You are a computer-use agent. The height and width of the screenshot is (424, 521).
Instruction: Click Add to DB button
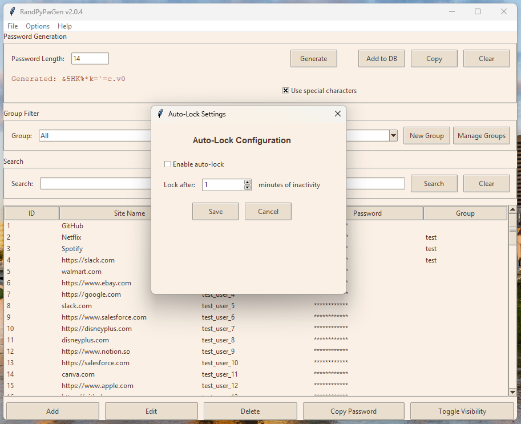[381, 58]
